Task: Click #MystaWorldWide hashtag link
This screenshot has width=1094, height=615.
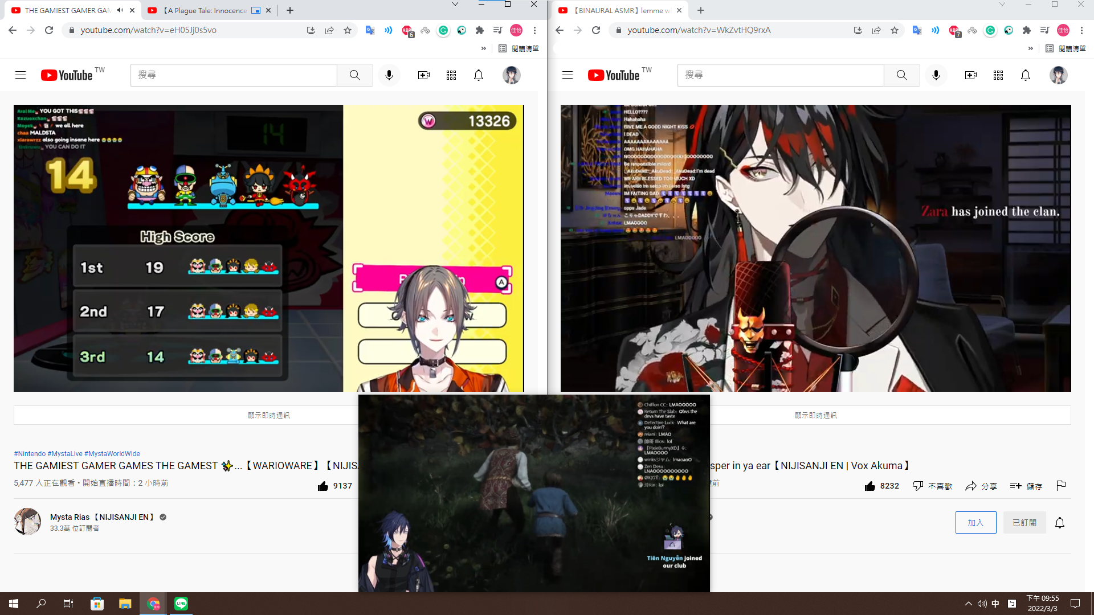Action: click(112, 454)
